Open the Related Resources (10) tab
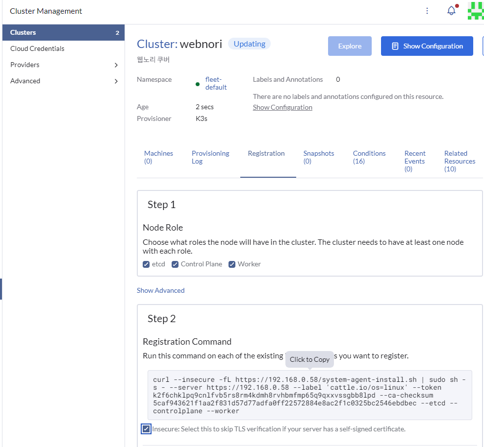This screenshot has height=447, width=484. [459, 161]
